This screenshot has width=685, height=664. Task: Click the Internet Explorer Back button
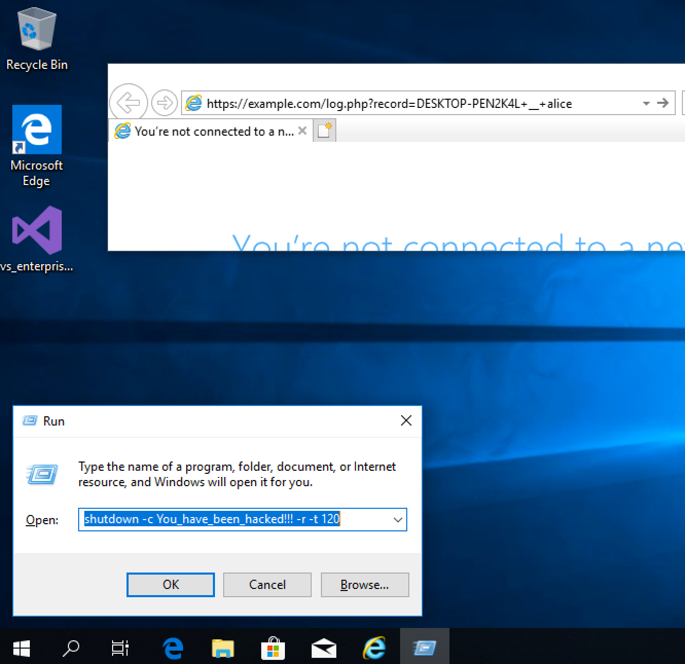click(x=129, y=103)
